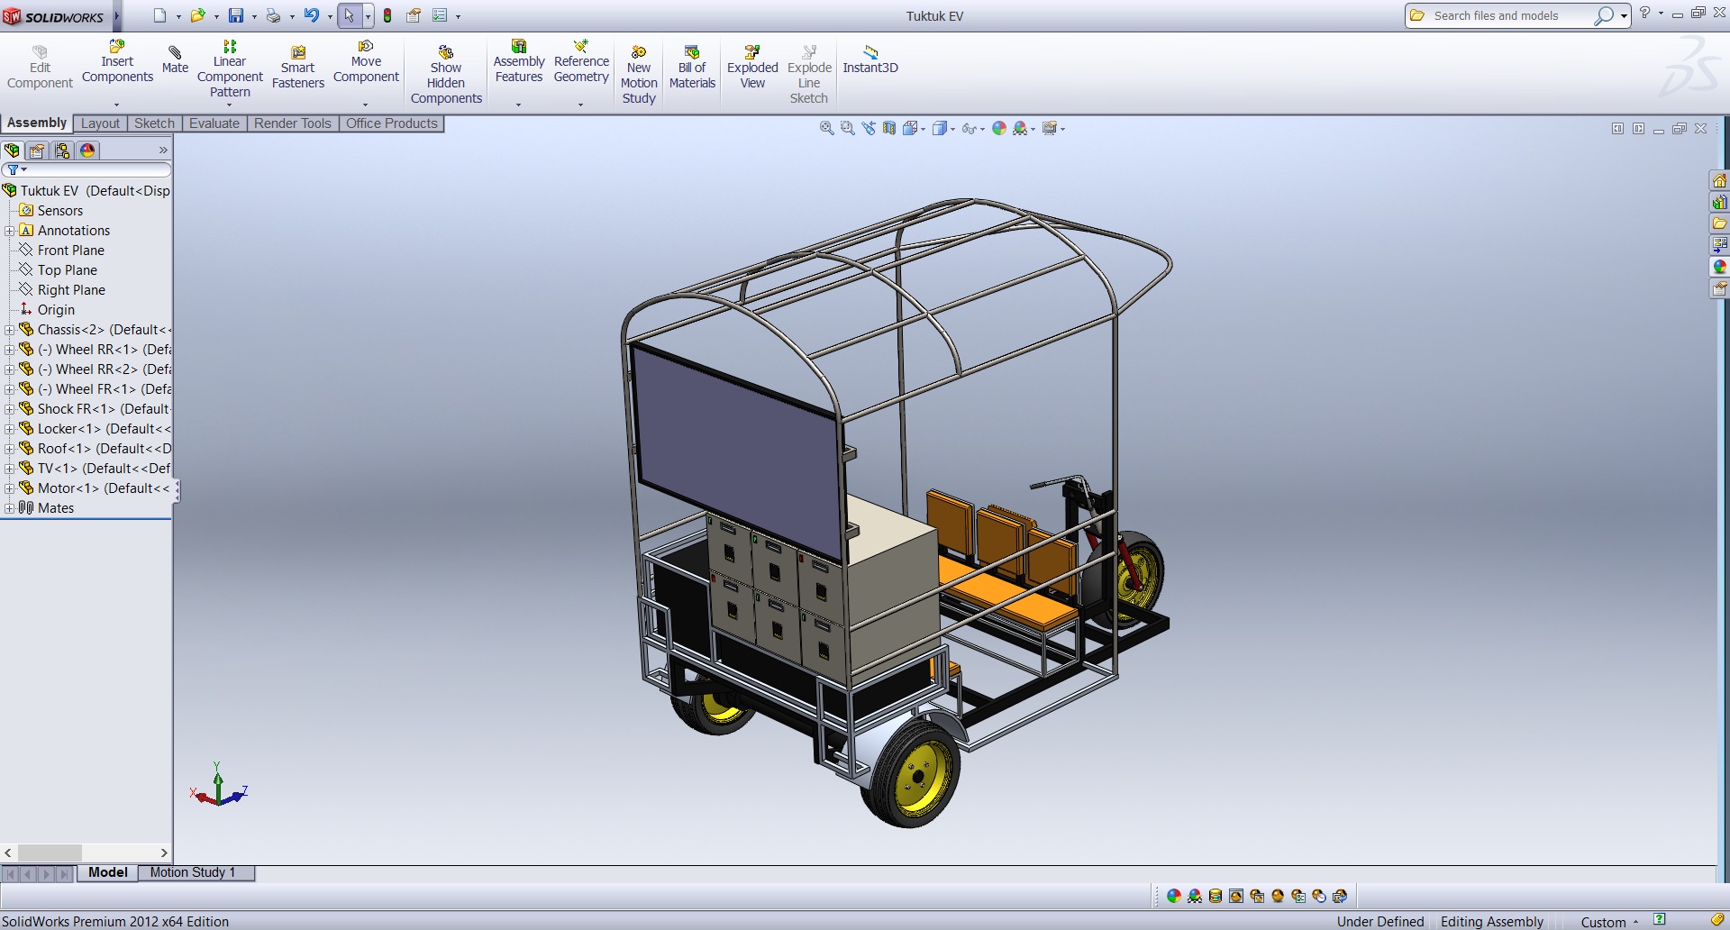The image size is (1730, 930).
Task: Open the View Orientation dropdown arrow
Action: (x=924, y=130)
